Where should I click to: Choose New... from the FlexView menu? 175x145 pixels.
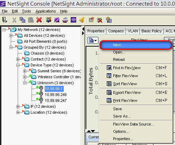136,45
